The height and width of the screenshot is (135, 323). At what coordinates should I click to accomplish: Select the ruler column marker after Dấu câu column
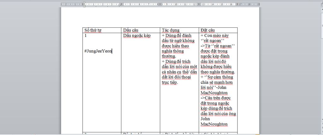(160, 4)
